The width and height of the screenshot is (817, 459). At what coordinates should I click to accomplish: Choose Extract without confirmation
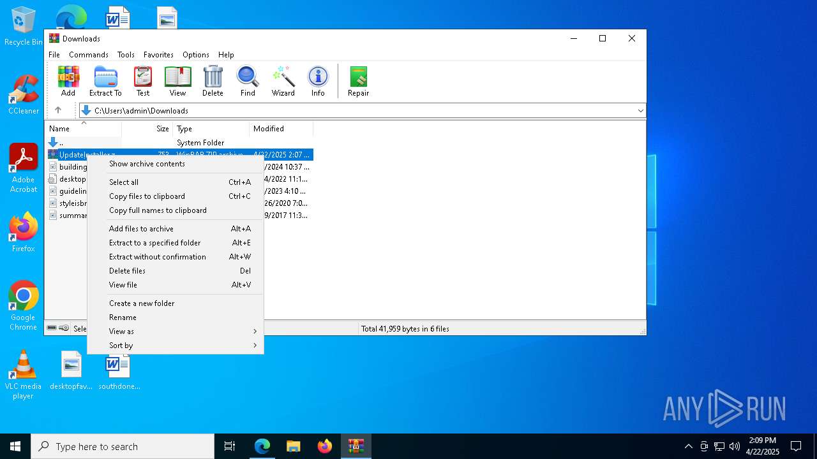(176, 257)
